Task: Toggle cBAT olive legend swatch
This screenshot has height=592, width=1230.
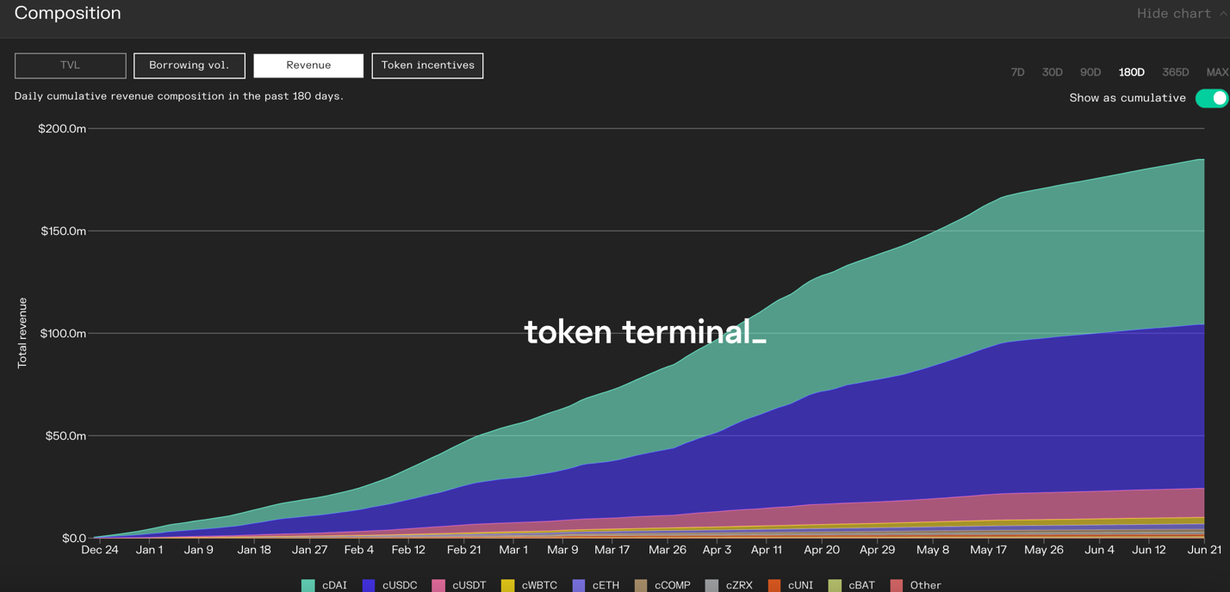Action: click(835, 585)
